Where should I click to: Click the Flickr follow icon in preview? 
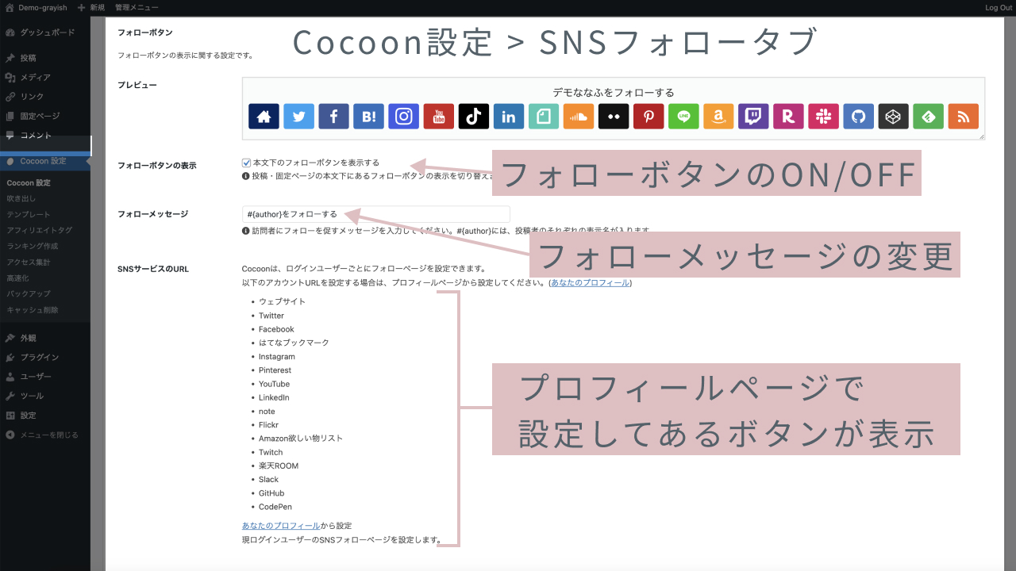click(x=614, y=117)
